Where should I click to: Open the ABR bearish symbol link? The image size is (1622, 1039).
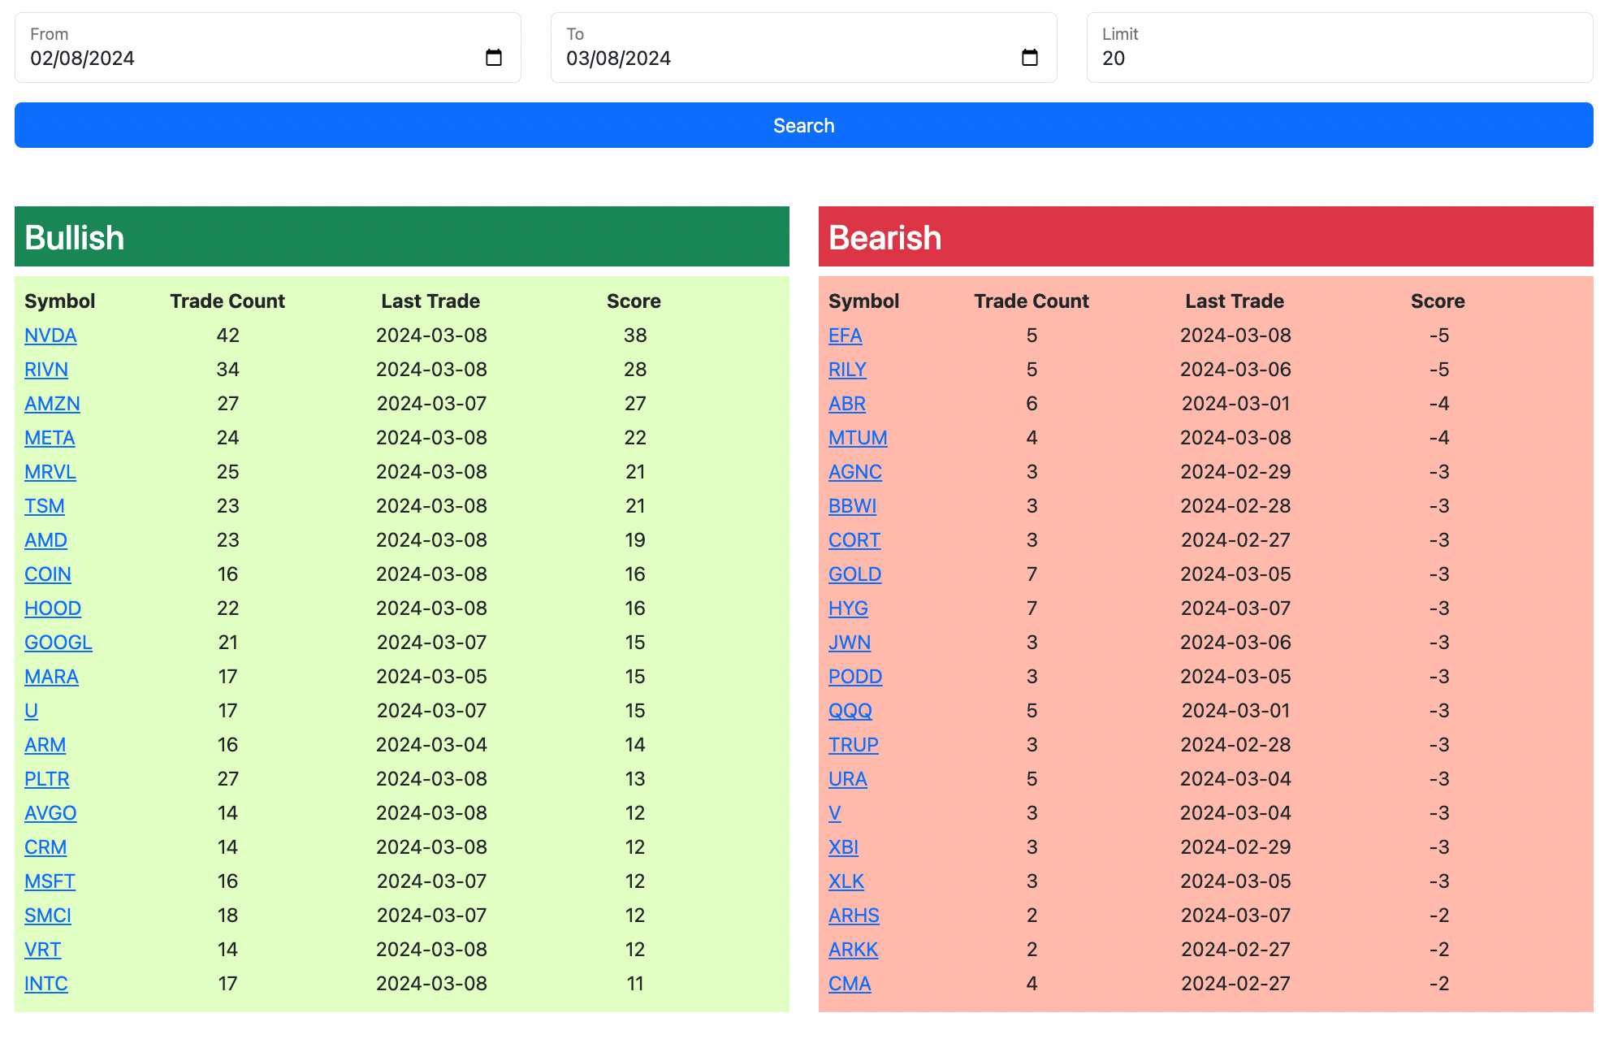(847, 404)
